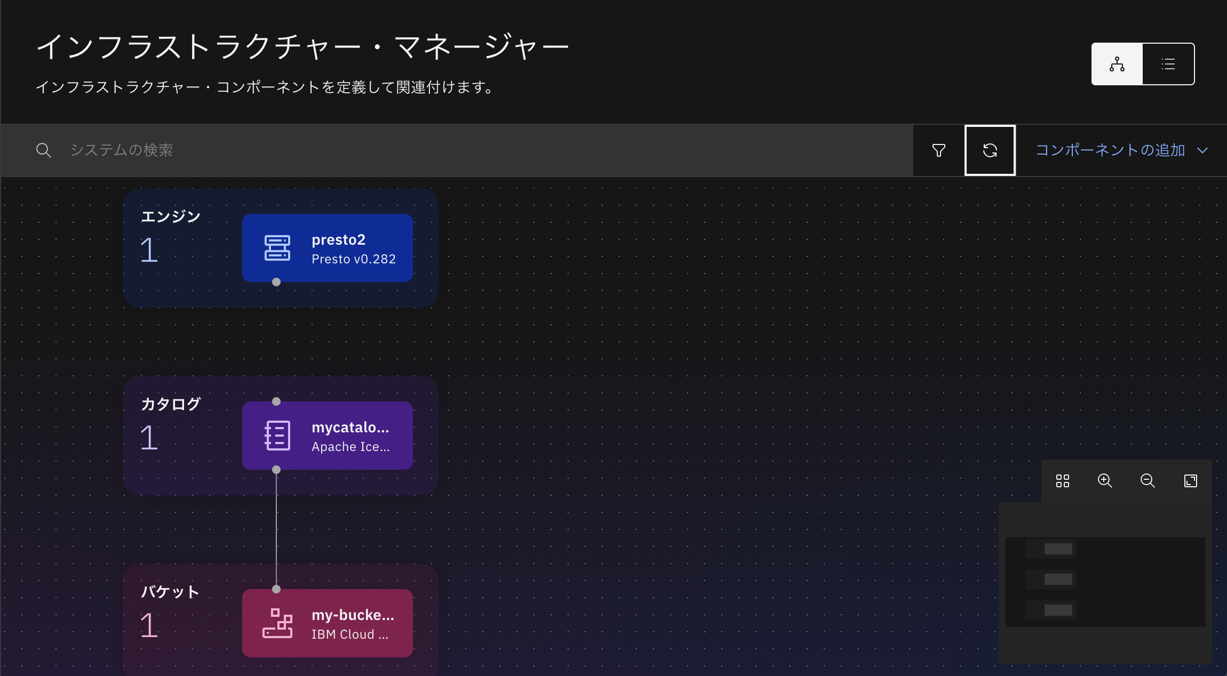The width and height of the screenshot is (1227, 676).
Task: Click the fit-to-screen icon
Action: pos(1191,481)
